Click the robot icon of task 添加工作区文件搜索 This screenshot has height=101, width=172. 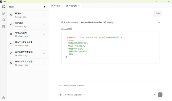(11, 43)
